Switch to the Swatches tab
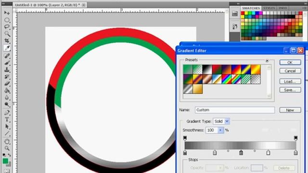This screenshot has width=308, height=173. (x=251, y=8)
